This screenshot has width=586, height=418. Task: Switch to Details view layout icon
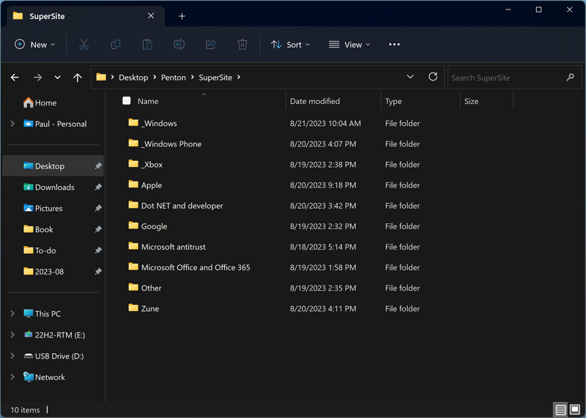pyautogui.click(x=560, y=410)
